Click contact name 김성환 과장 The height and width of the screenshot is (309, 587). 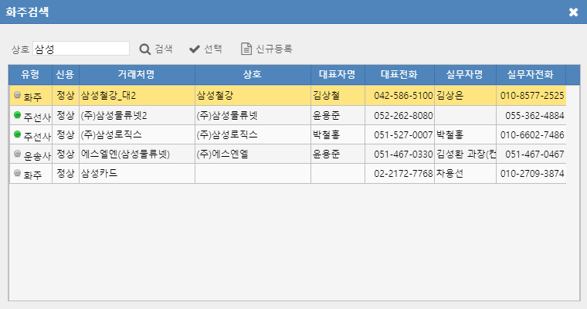[x=466, y=154]
